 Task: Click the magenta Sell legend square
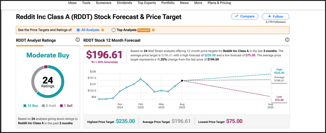point(61,106)
